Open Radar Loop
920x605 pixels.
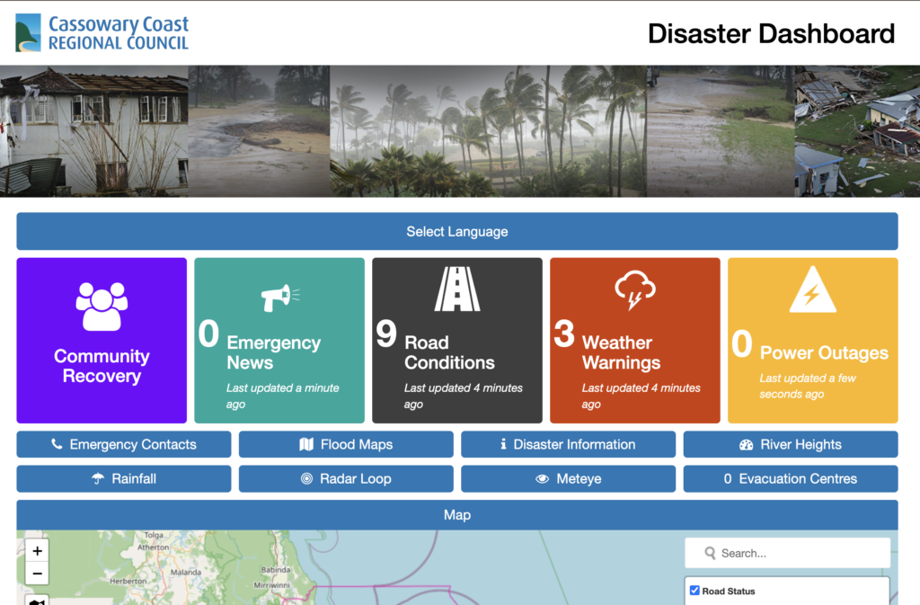tap(346, 478)
